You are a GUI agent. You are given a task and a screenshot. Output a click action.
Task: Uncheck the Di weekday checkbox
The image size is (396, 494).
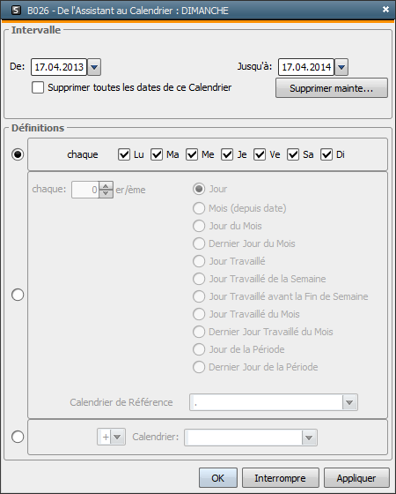click(326, 154)
